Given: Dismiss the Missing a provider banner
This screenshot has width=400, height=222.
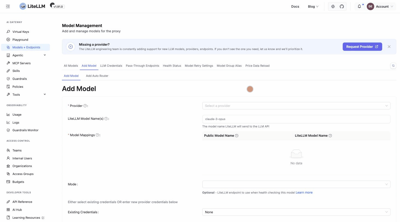Looking at the screenshot, I should tap(389, 47).
